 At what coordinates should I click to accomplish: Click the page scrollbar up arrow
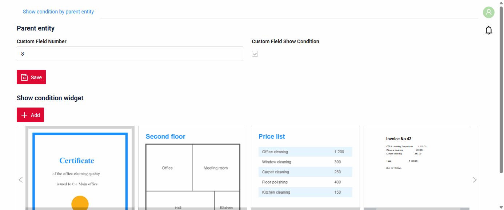click(501, 3)
